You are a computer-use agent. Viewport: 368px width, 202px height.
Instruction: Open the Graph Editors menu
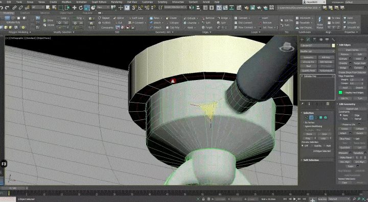[x=99, y=2]
